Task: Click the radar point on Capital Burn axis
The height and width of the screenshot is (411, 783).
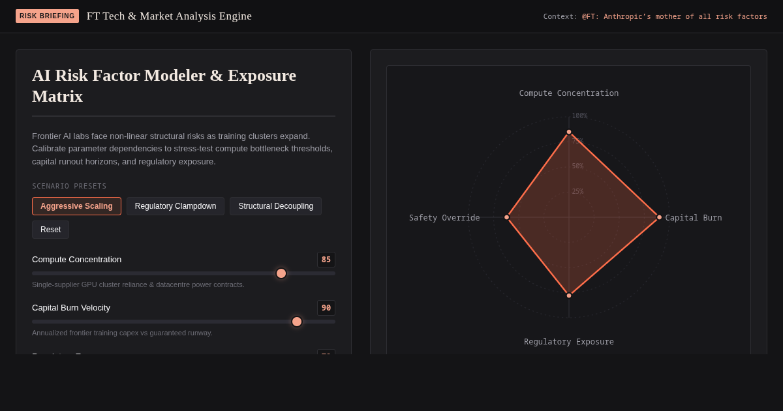Action: pyautogui.click(x=659, y=217)
